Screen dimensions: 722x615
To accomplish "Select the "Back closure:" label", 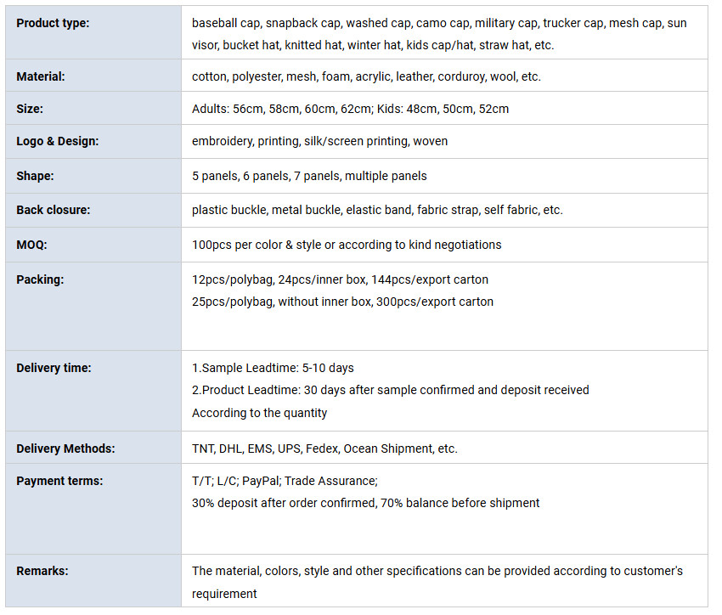I will click(53, 210).
